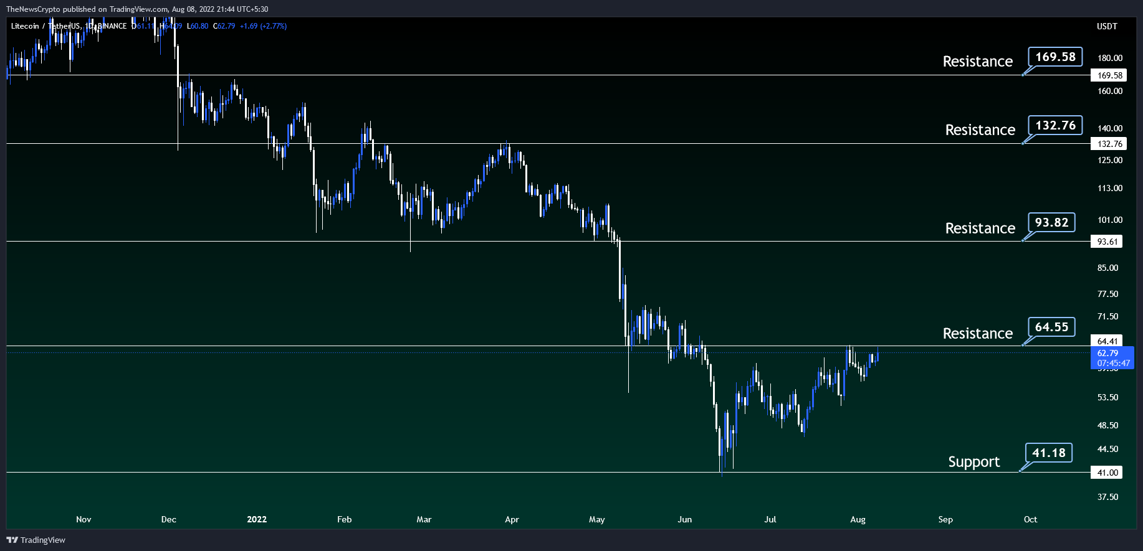The image size is (1143, 551).
Task: Click the Resistance label beside 132.76
Action: 980,130
